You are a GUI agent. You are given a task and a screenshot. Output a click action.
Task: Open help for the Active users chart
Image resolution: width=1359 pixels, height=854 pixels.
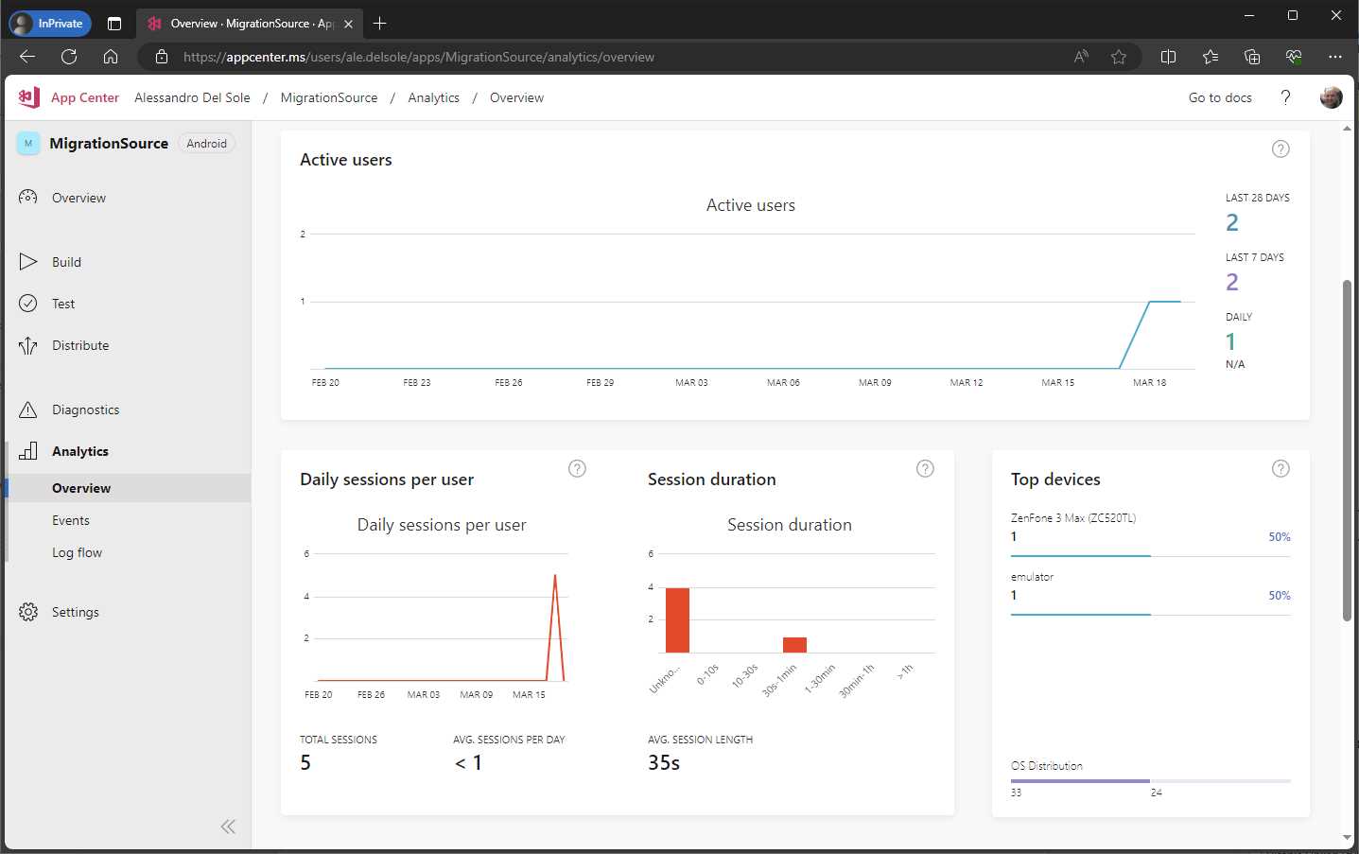(x=1281, y=148)
